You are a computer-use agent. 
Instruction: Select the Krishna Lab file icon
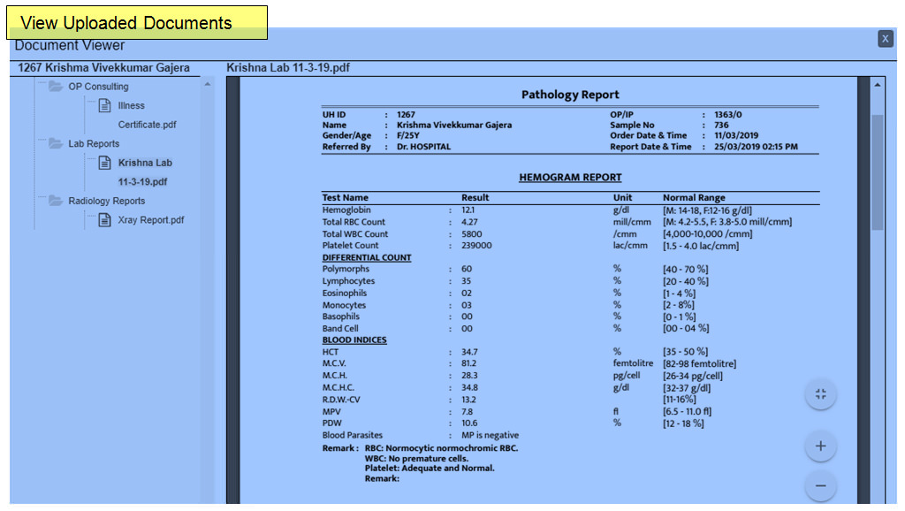tap(104, 163)
